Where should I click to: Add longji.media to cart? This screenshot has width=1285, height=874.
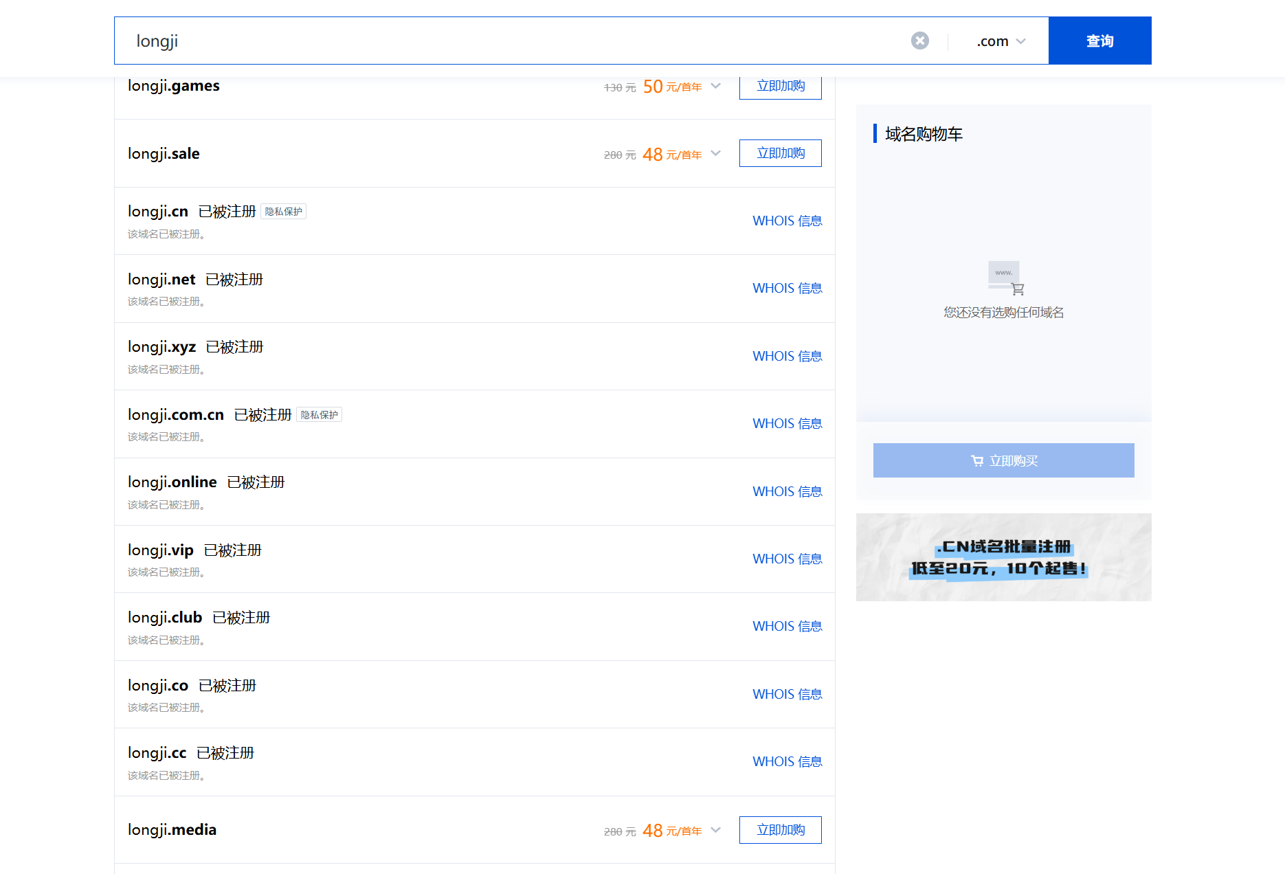pos(781,830)
